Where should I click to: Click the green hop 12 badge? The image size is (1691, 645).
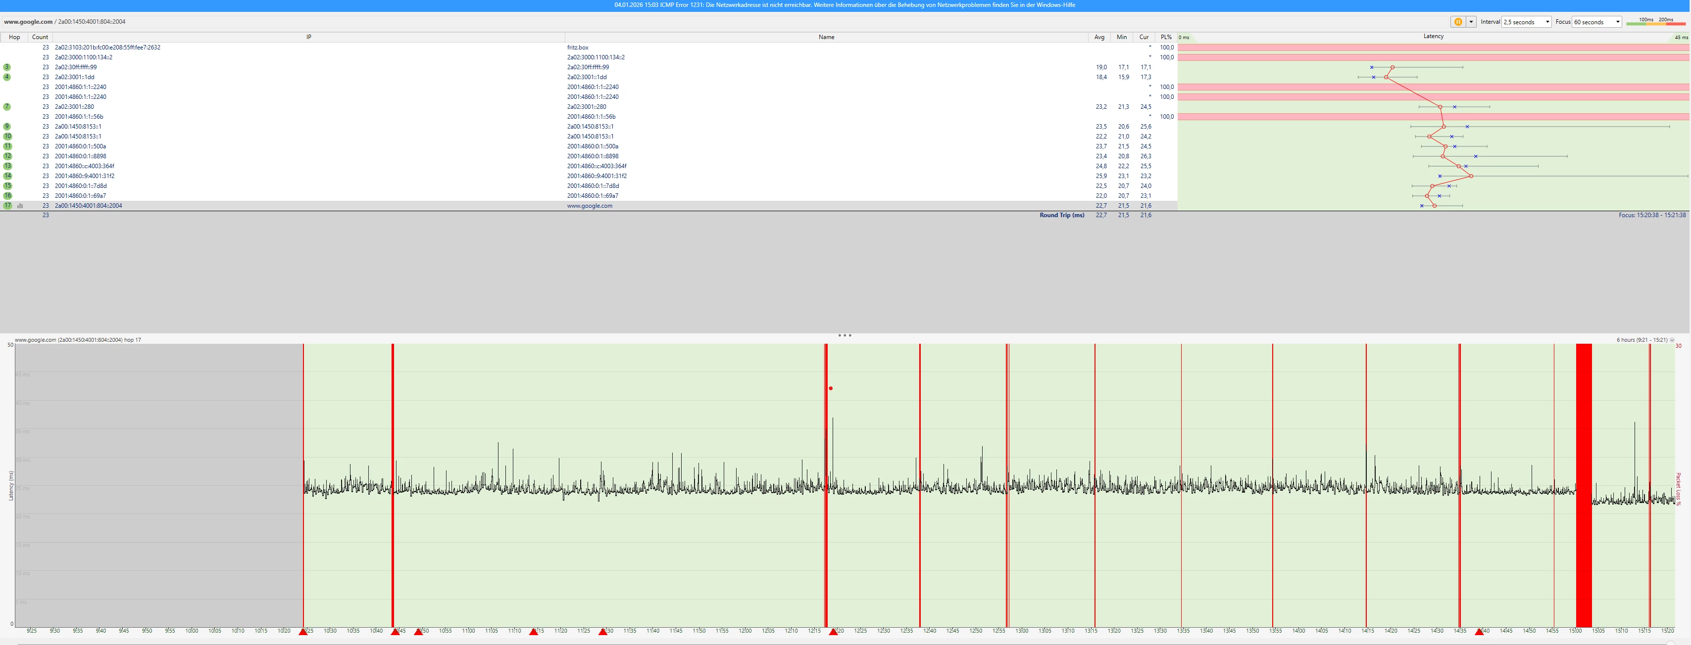click(x=7, y=156)
